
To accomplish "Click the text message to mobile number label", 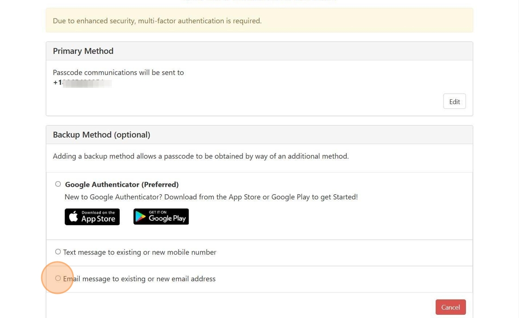I will coord(139,252).
